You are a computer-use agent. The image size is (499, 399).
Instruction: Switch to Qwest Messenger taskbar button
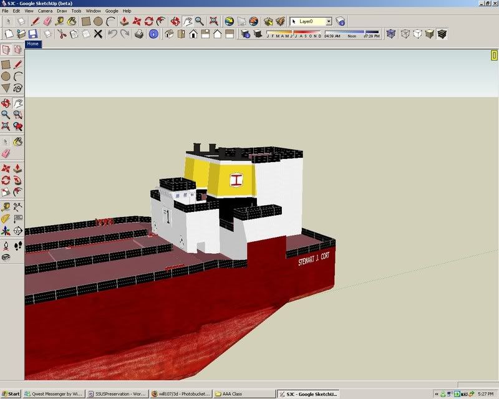click(54, 394)
